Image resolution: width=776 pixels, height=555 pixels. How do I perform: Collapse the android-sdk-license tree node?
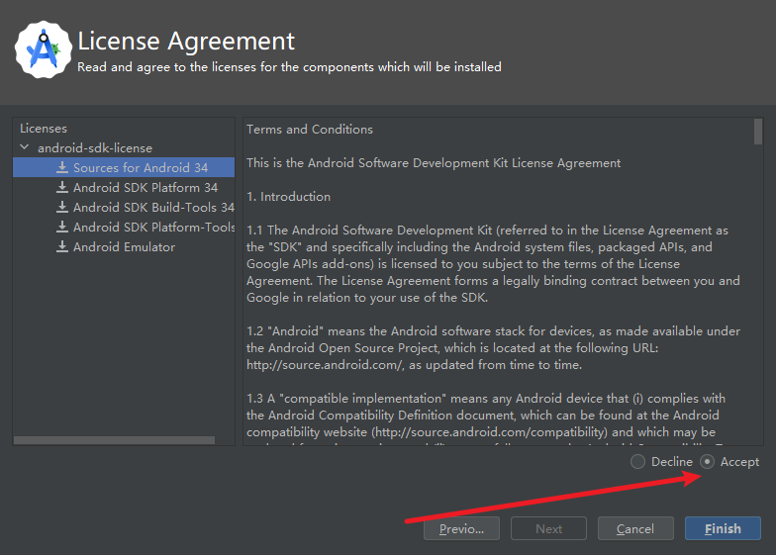25,148
